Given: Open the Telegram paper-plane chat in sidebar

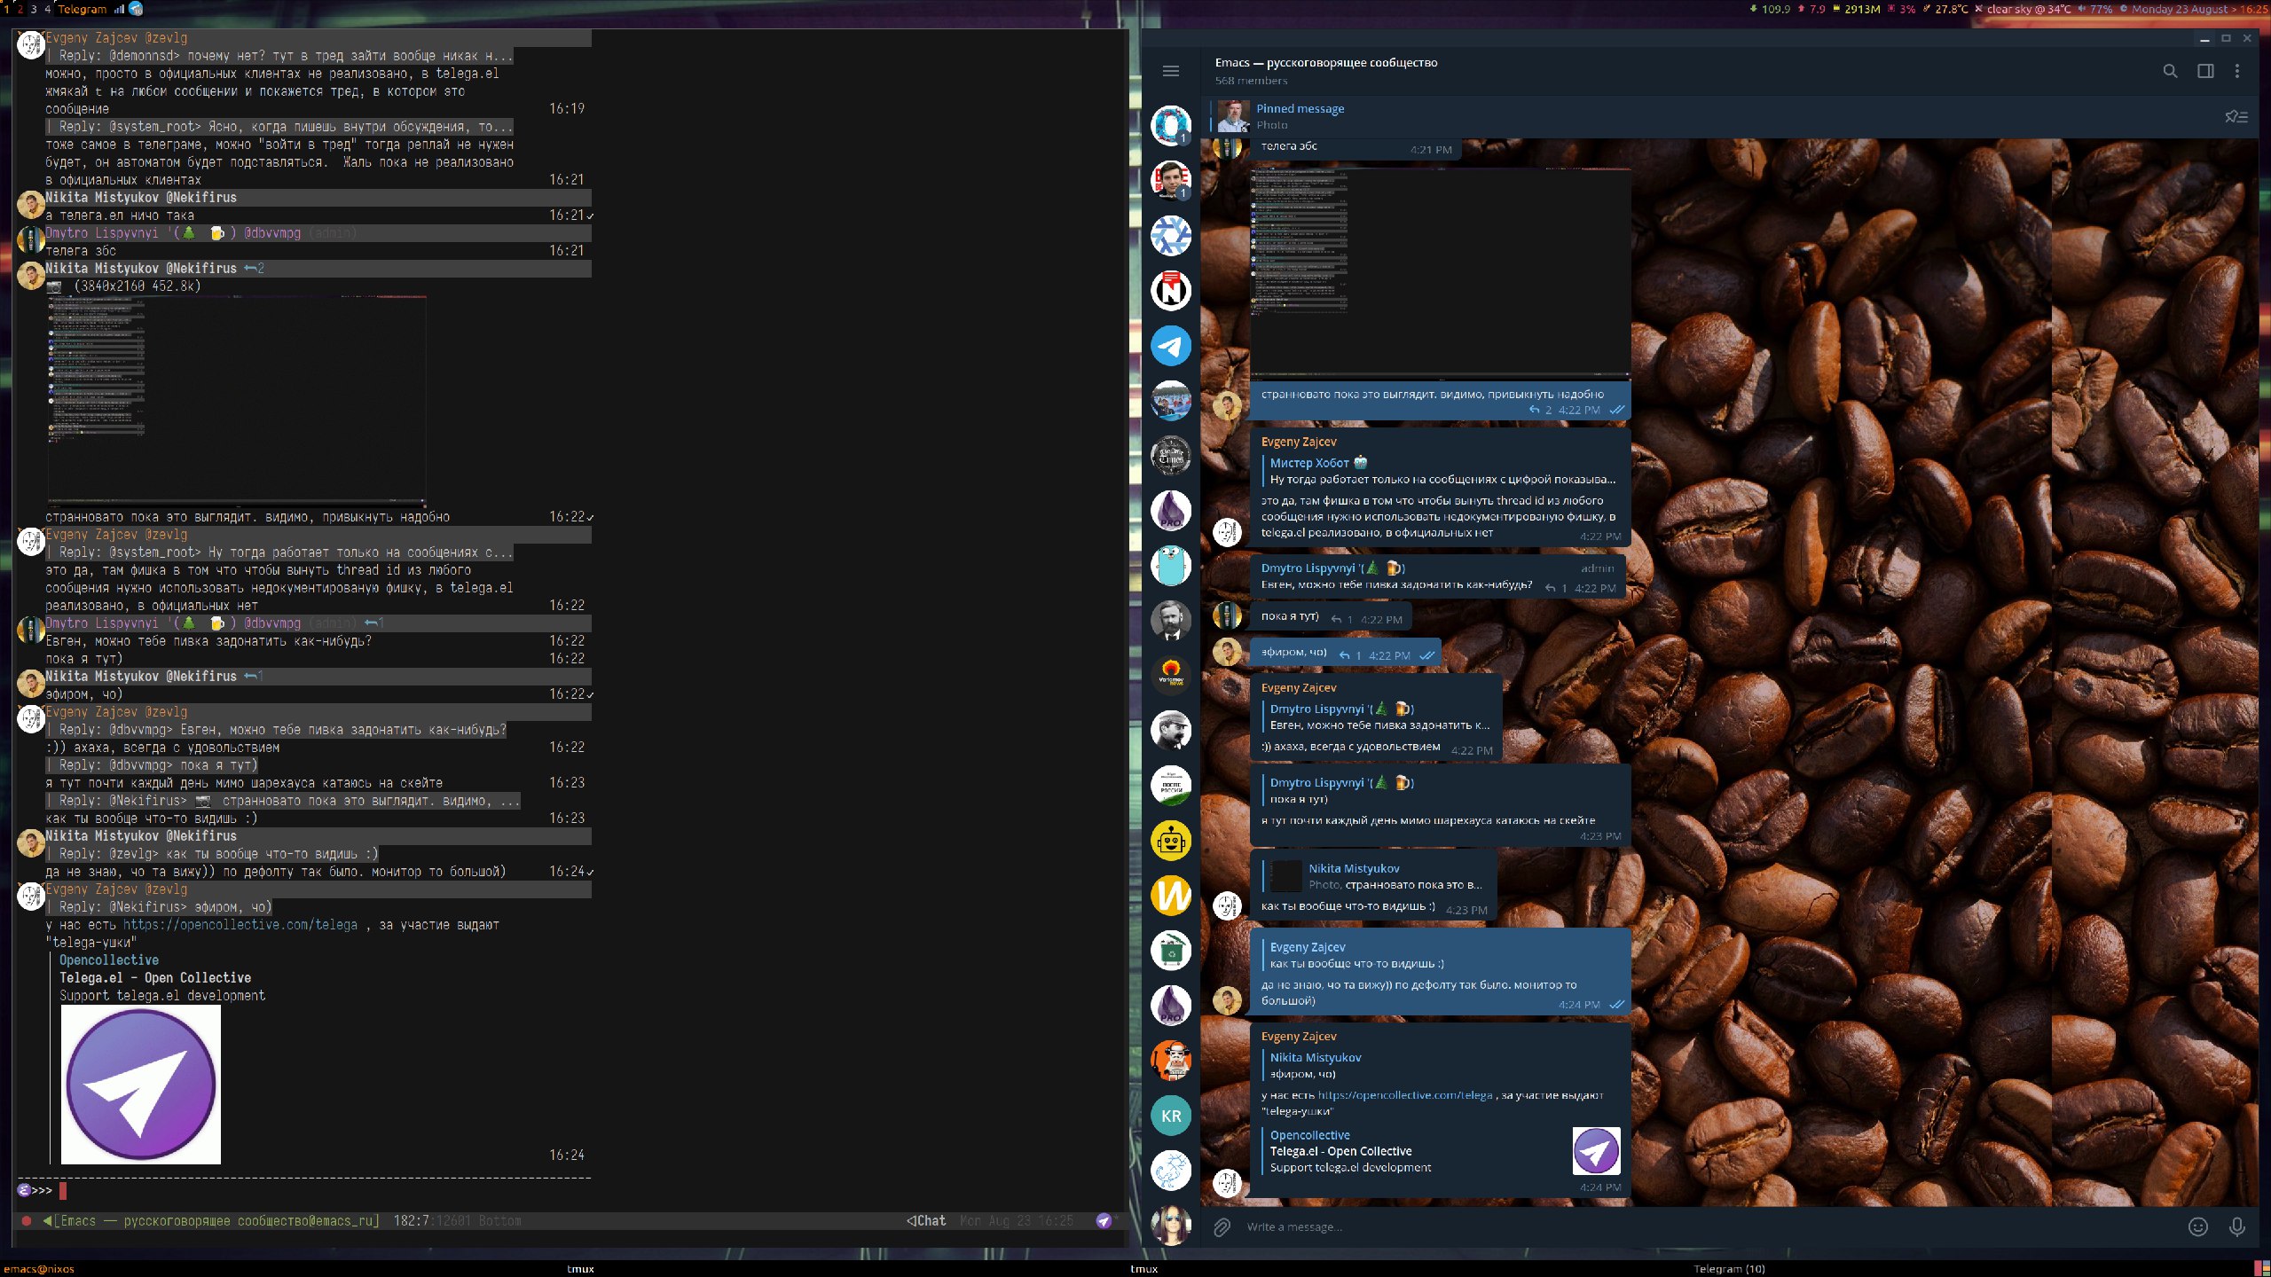Looking at the screenshot, I should pos(1171,346).
